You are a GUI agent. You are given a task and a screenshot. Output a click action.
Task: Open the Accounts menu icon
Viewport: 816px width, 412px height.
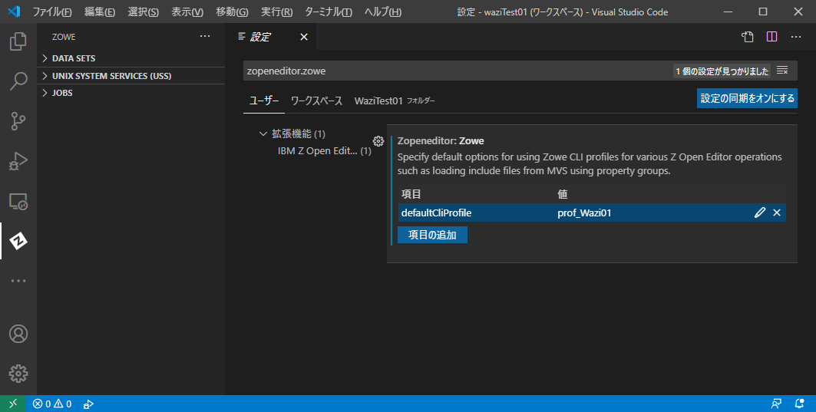[x=18, y=334]
